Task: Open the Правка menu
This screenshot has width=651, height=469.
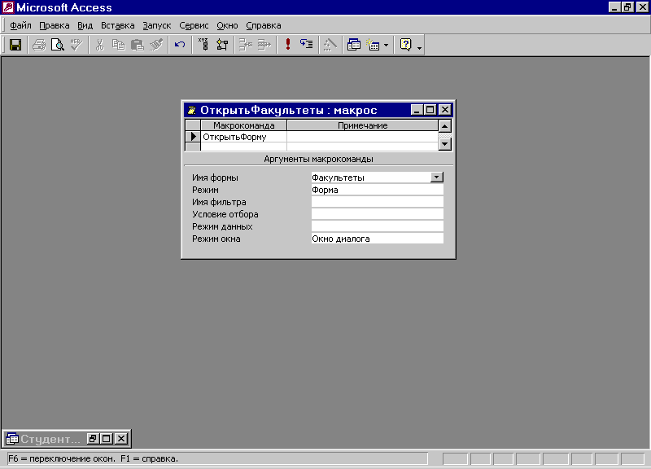Action: pyautogui.click(x=55, y=25)
